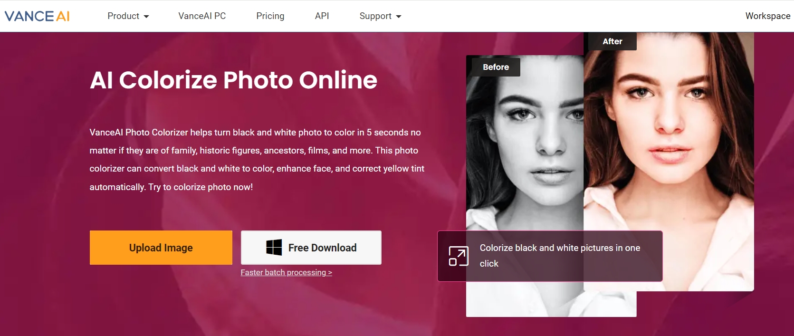Click the Colorize black and white pictures caption
Screen dimensions: 794x336
pos(560,255)
